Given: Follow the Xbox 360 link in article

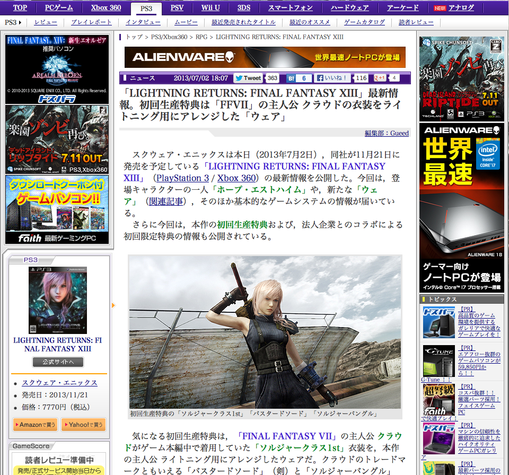Looking at the screenshot, I should coord(236,178).
